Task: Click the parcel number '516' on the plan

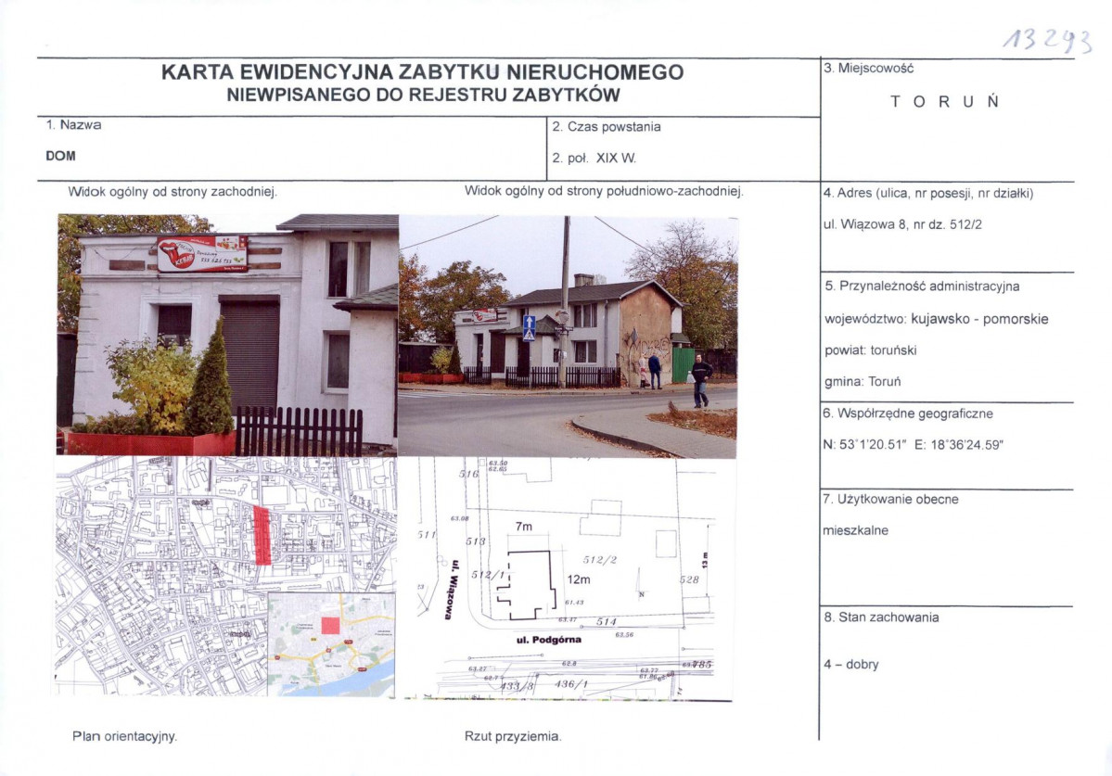Action: (468, 474)
